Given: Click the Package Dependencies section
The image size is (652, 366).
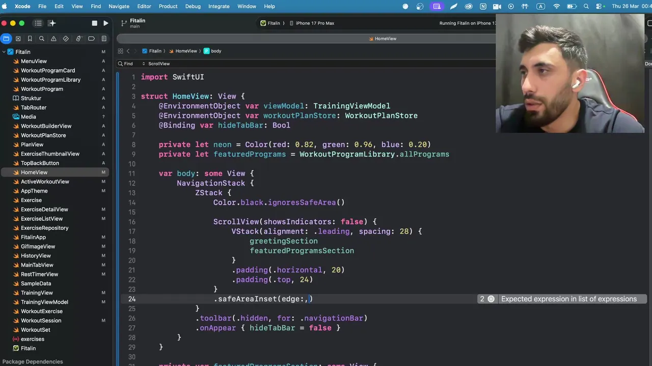Looking at the screenshot, I should click(x=33, y=361).
